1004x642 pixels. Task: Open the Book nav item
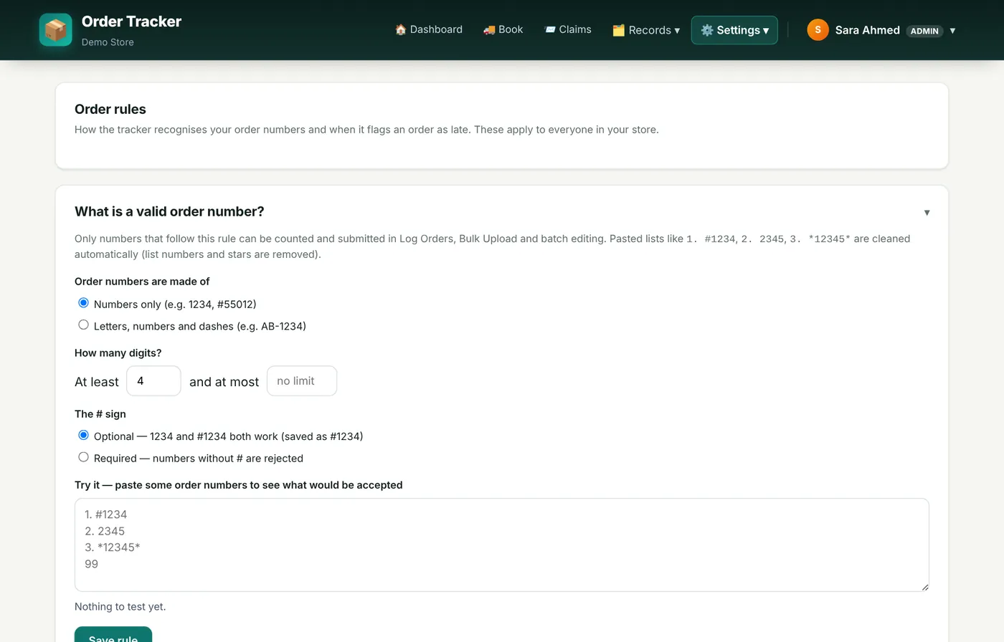click(x=503, y=29)
